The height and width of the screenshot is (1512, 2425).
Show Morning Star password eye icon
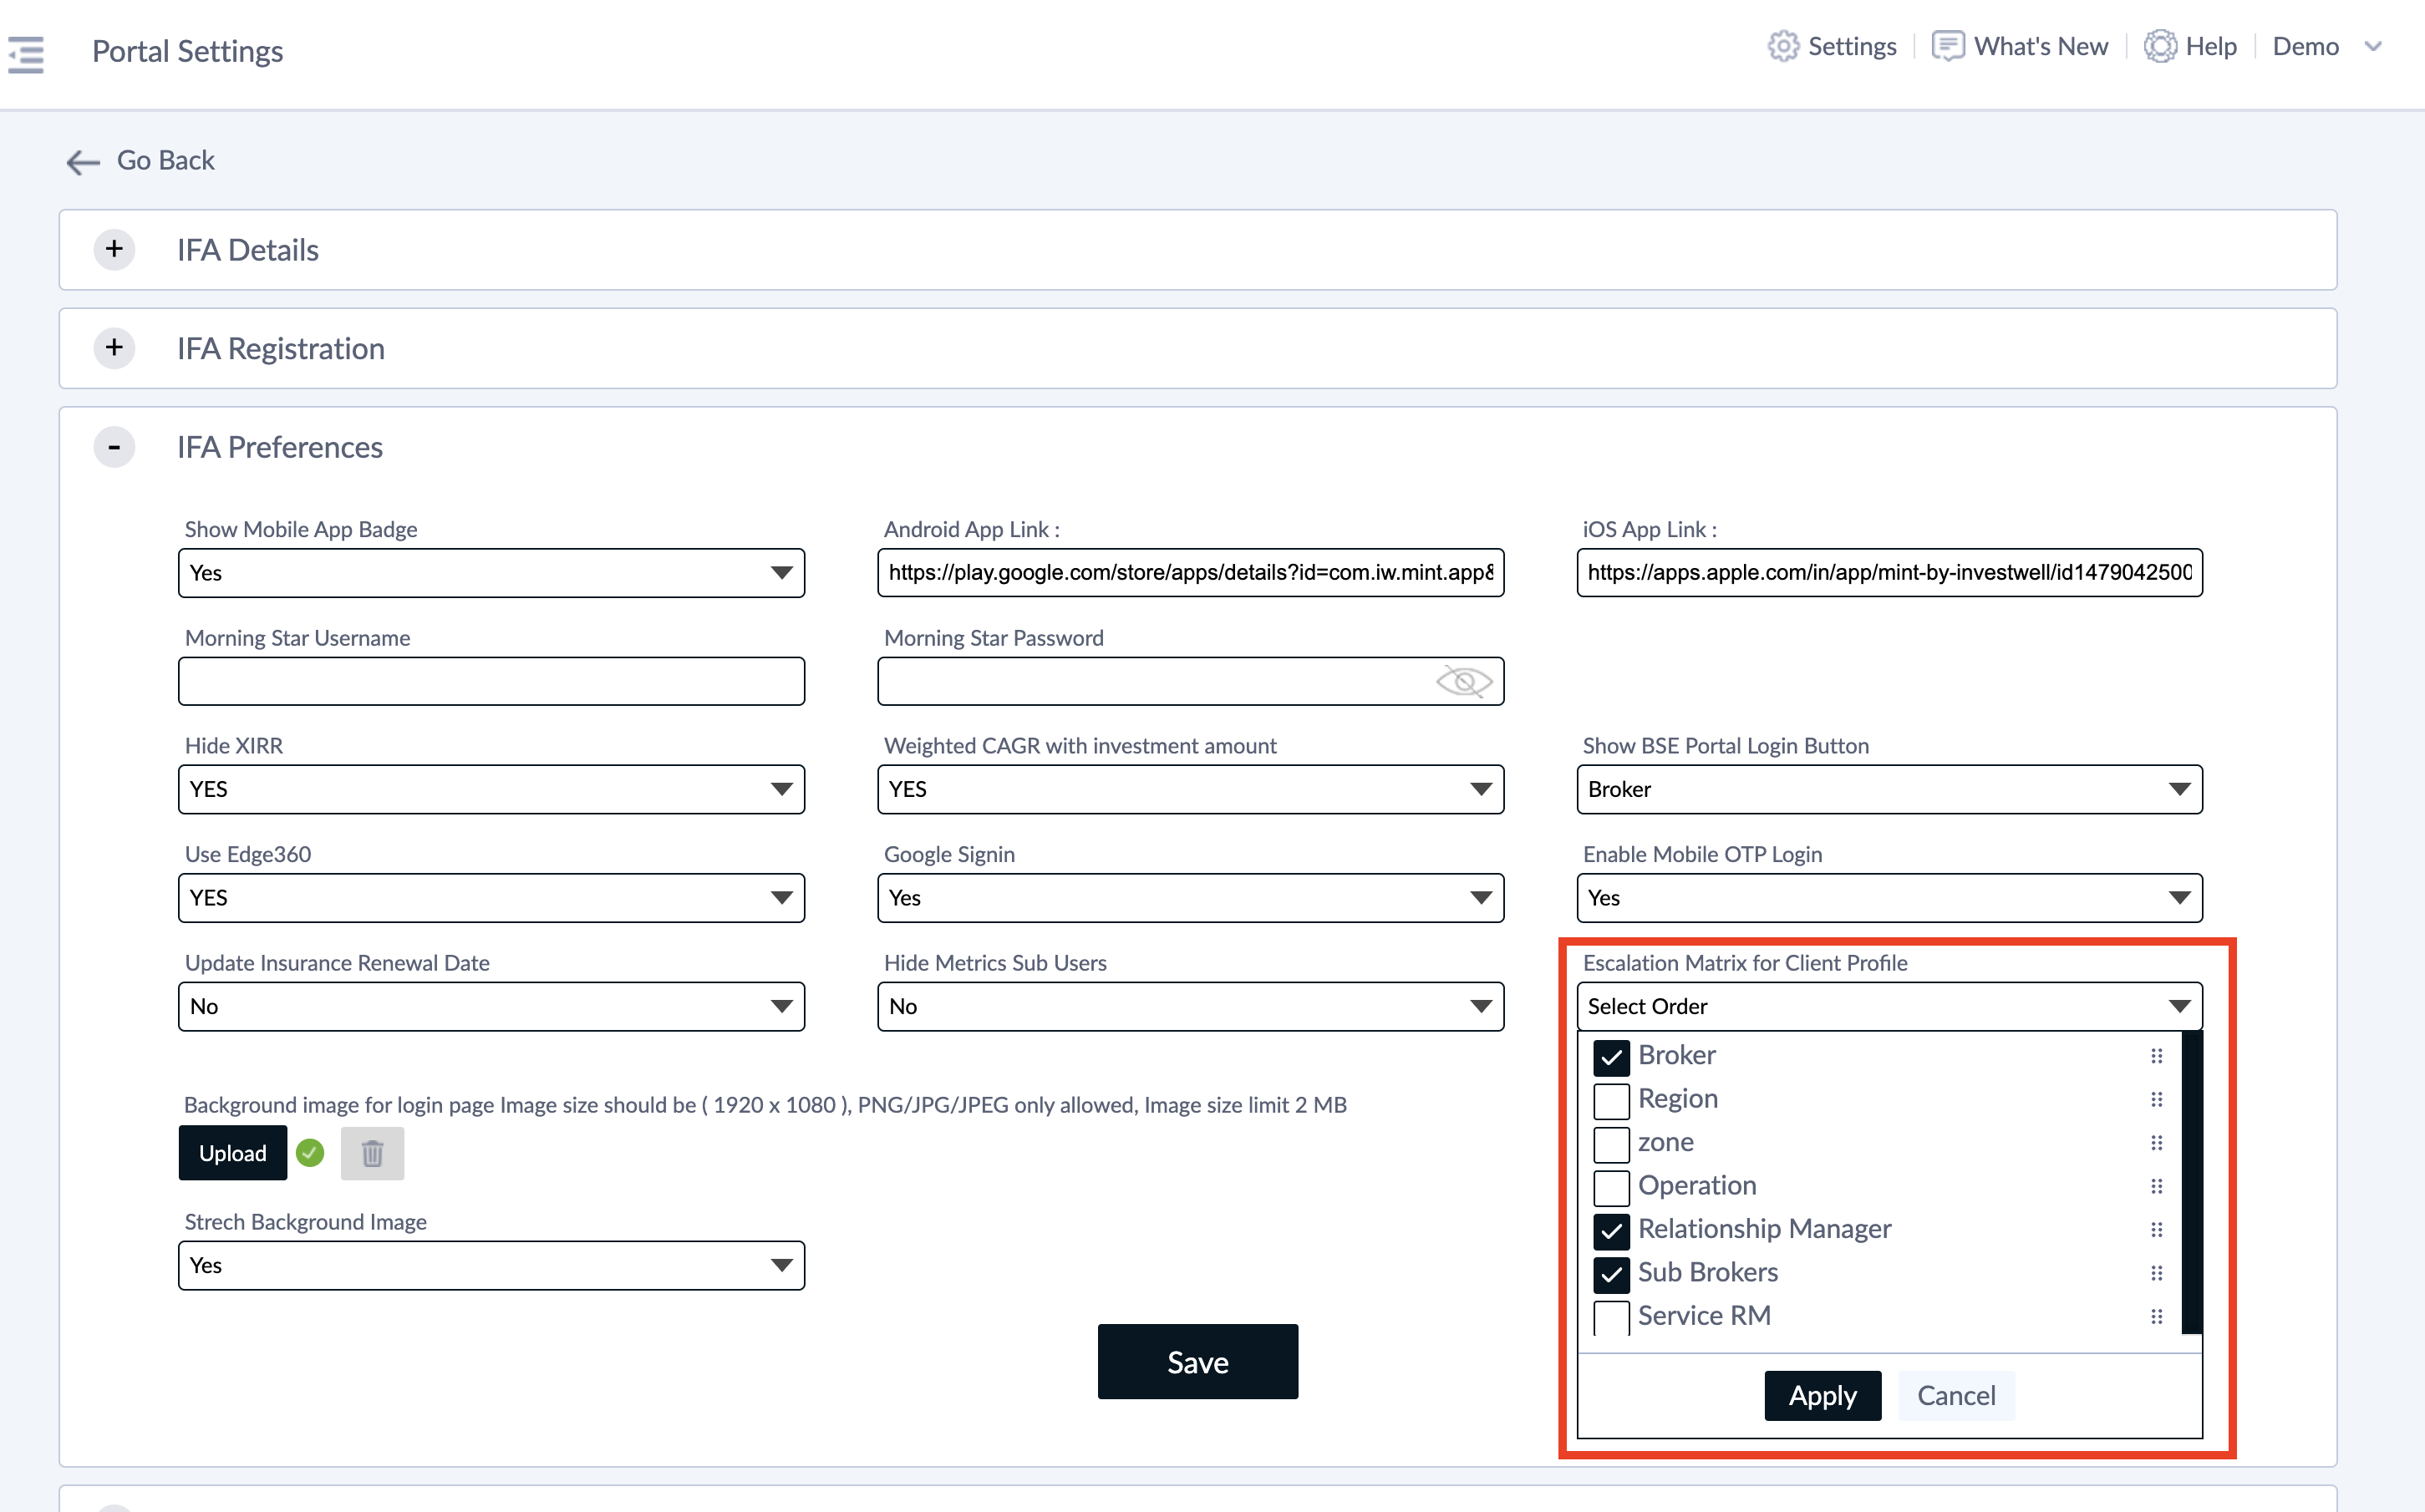[1463, 682]
